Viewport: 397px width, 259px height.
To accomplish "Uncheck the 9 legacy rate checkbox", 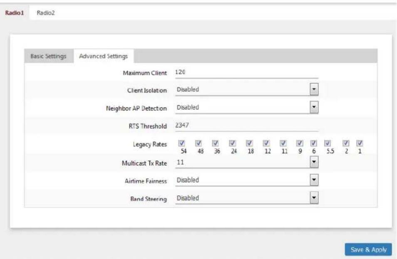I will [x=300, y=143].
